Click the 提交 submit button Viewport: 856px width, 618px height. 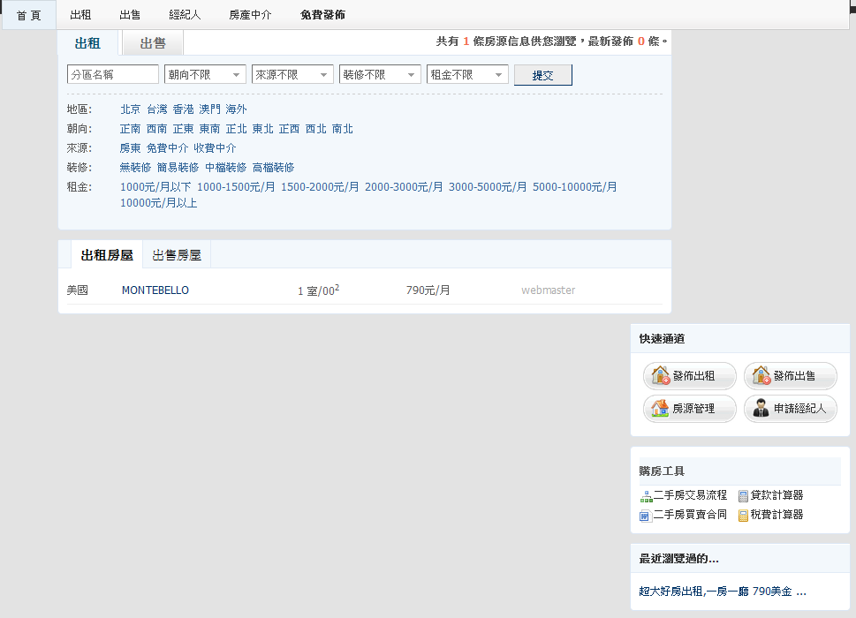click(543, 75)
